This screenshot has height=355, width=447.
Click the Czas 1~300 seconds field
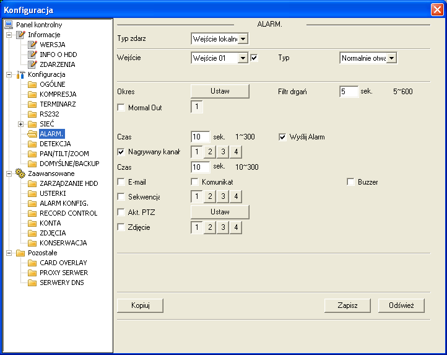pos(201,137)
